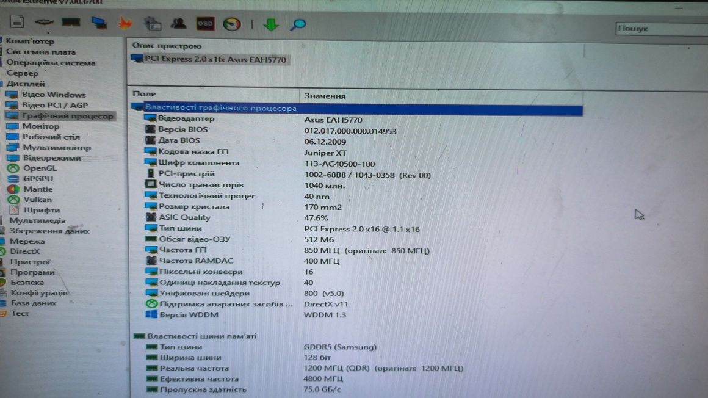Open Безпека section in tree

click(x=27, y=283)
